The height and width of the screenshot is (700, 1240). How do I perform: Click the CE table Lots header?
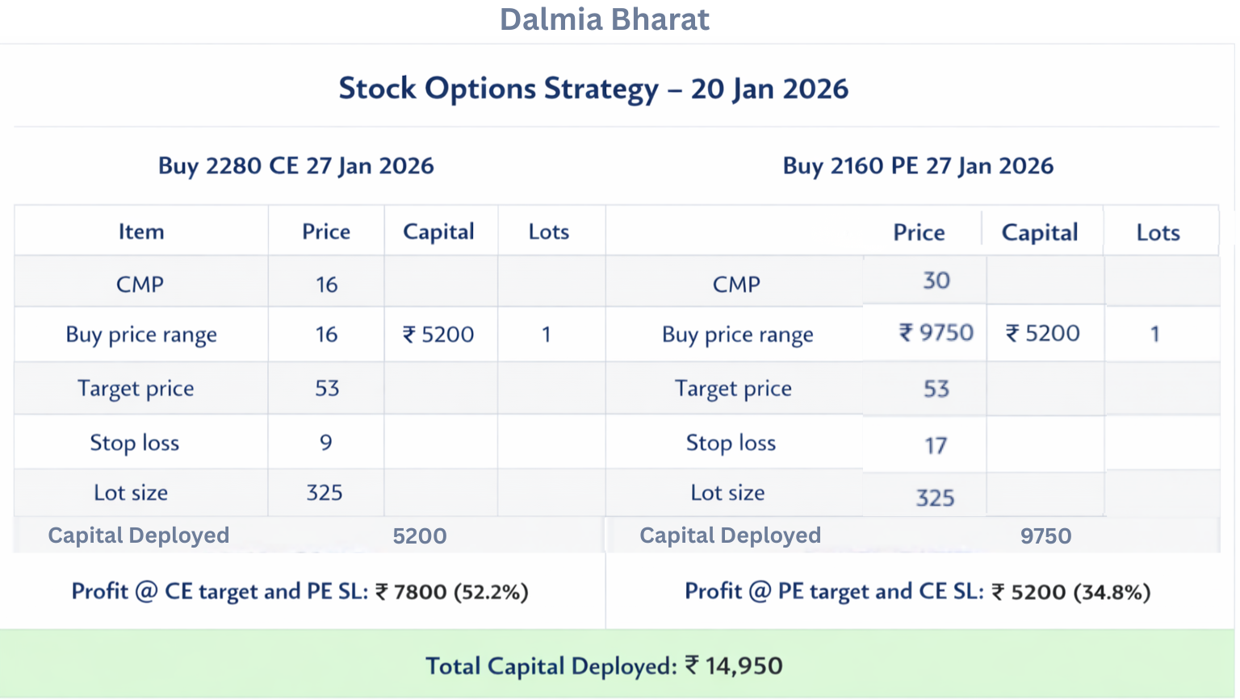pyautogui.click(x=549, y=232)
